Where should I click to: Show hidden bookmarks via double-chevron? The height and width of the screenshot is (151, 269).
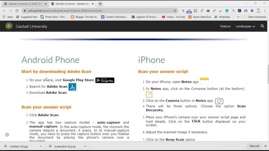(x=238, y=17)
